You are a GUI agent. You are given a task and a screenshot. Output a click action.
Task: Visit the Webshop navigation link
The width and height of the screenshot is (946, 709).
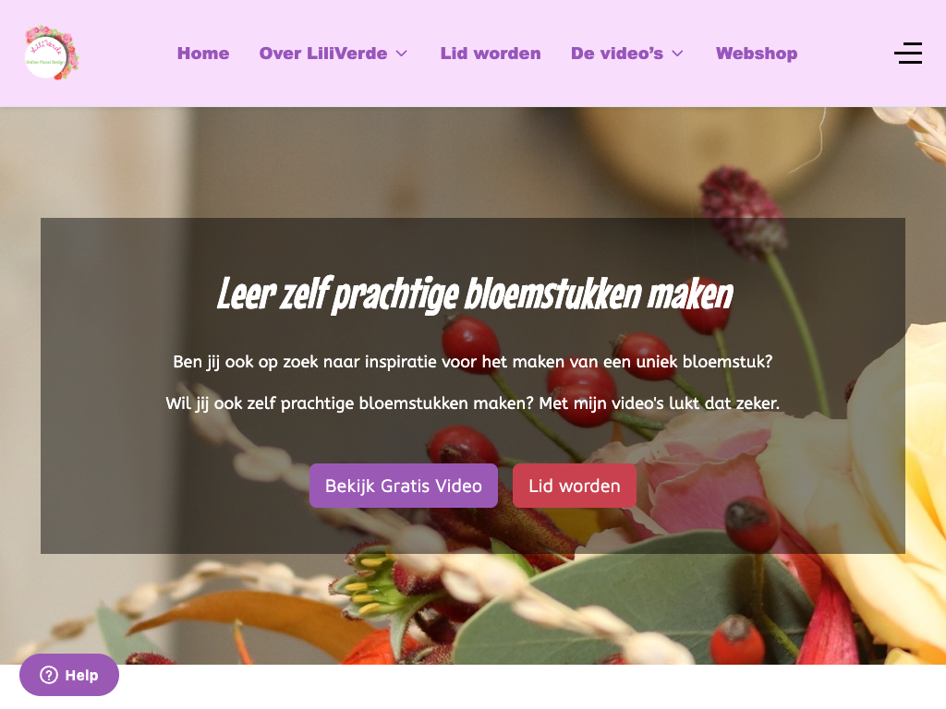click(x=757, y=54)
